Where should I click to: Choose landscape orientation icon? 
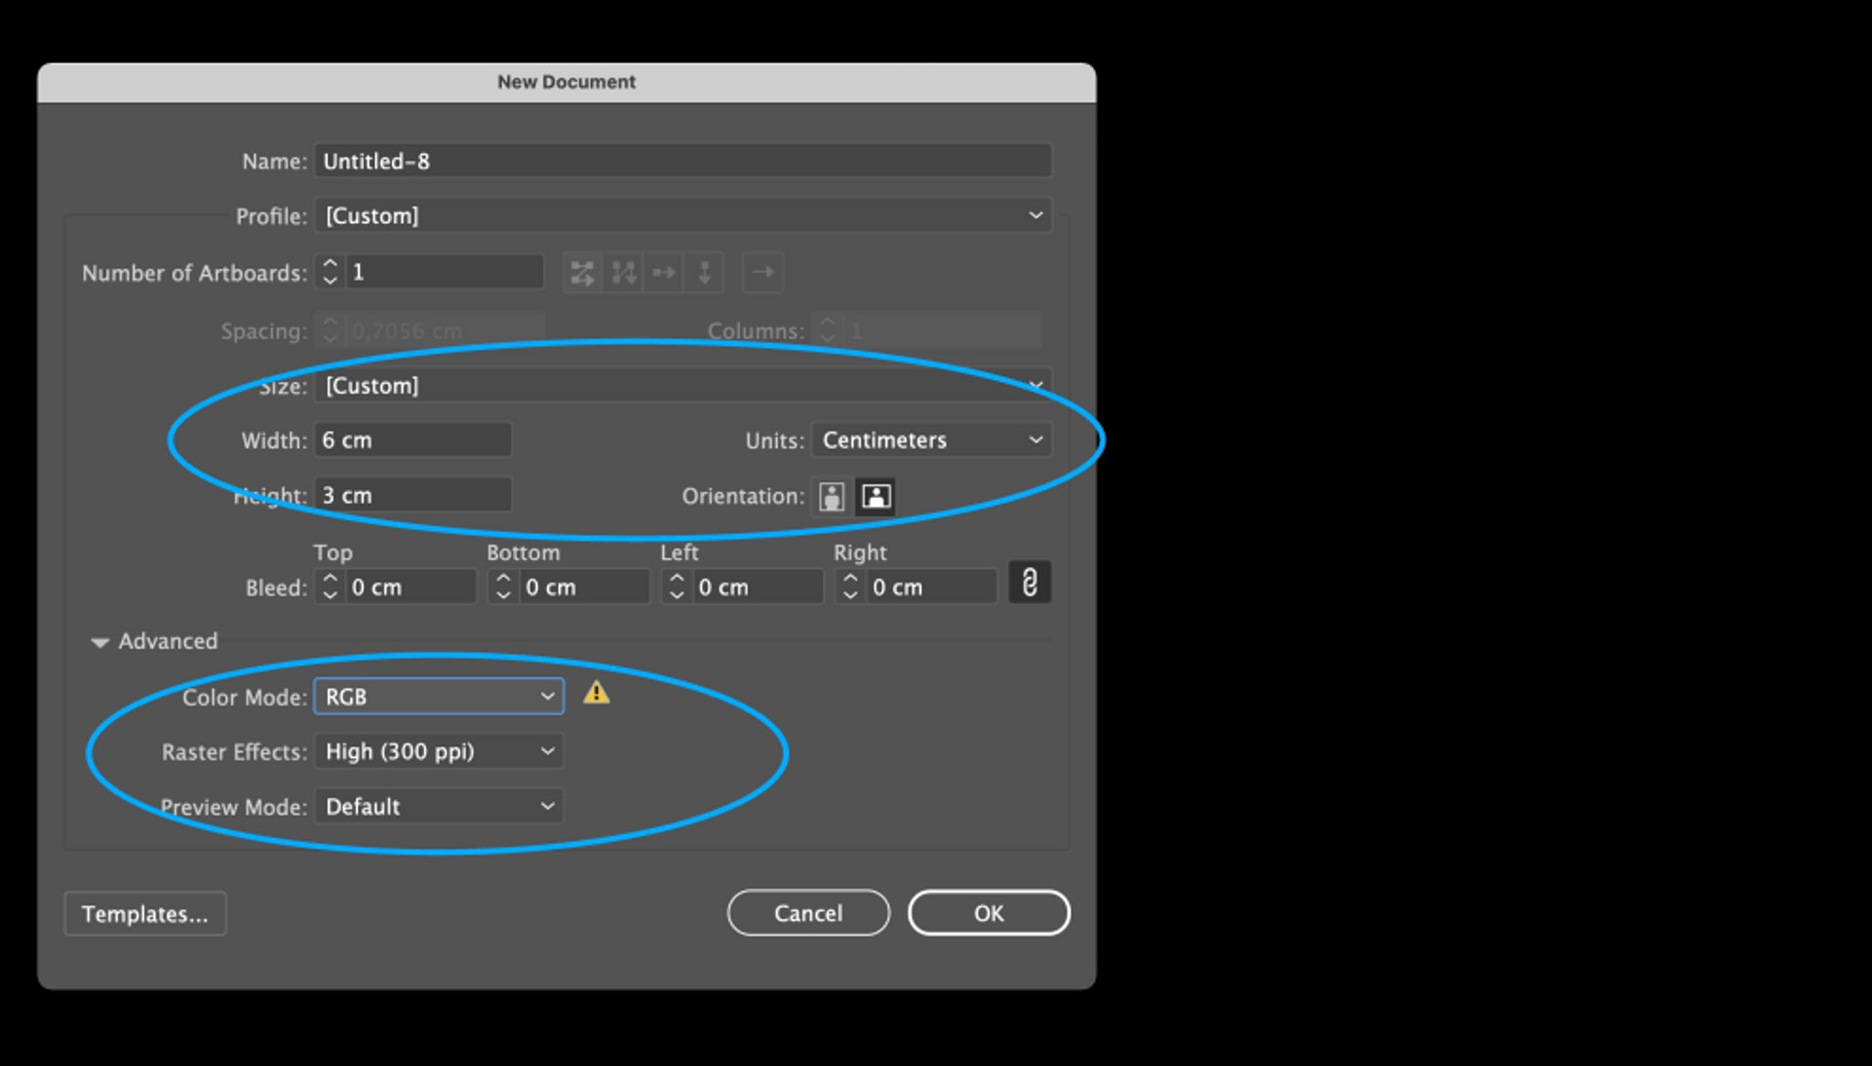coord(876,497)
